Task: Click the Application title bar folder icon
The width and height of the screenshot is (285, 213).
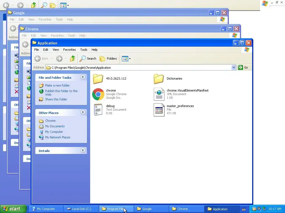Action: pyautogui.click(x=34, y=43)
